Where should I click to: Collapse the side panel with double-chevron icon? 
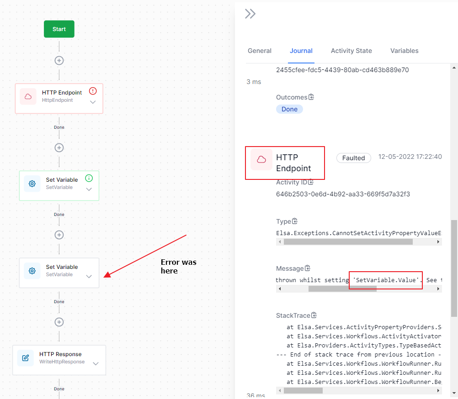250,14
